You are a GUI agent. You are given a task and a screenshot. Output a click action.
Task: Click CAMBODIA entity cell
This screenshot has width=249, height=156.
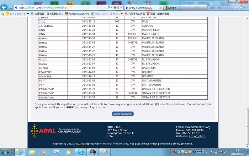coord(174,68)
